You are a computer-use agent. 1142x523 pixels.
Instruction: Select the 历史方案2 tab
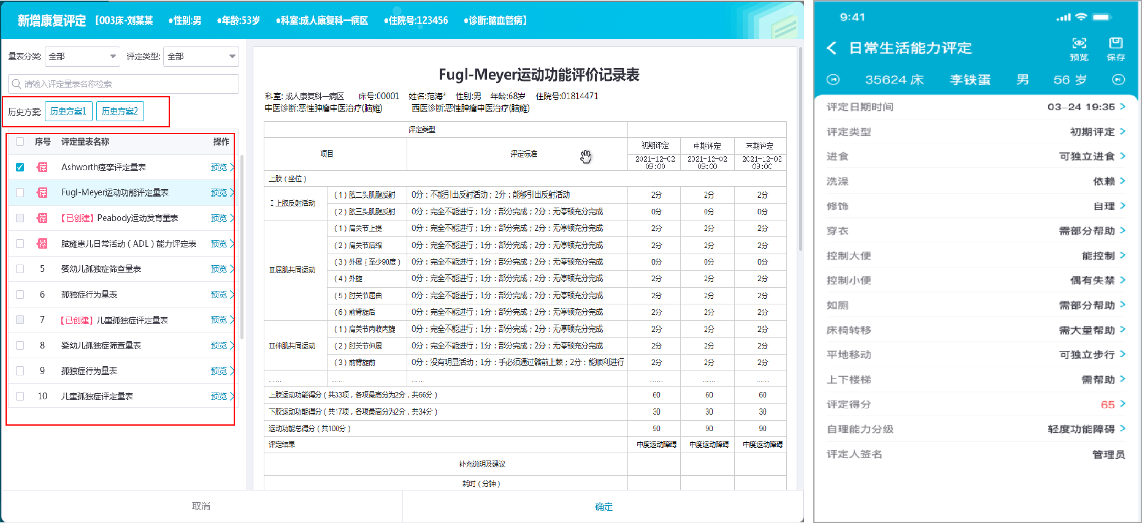(120, 111)
